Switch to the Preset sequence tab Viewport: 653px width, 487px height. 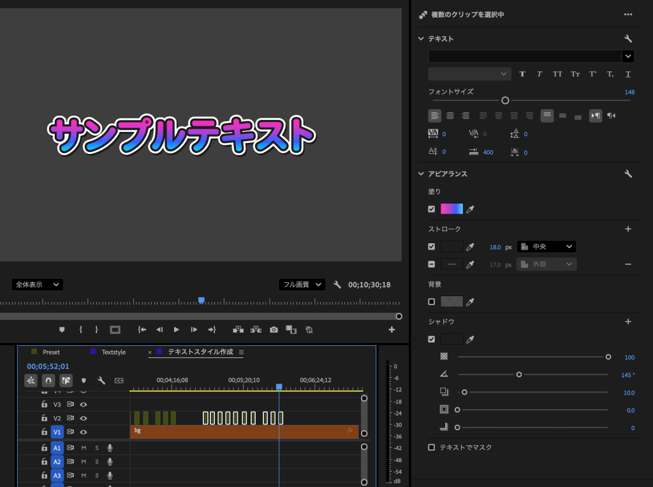pyautogui.click(x=51, y=352)
